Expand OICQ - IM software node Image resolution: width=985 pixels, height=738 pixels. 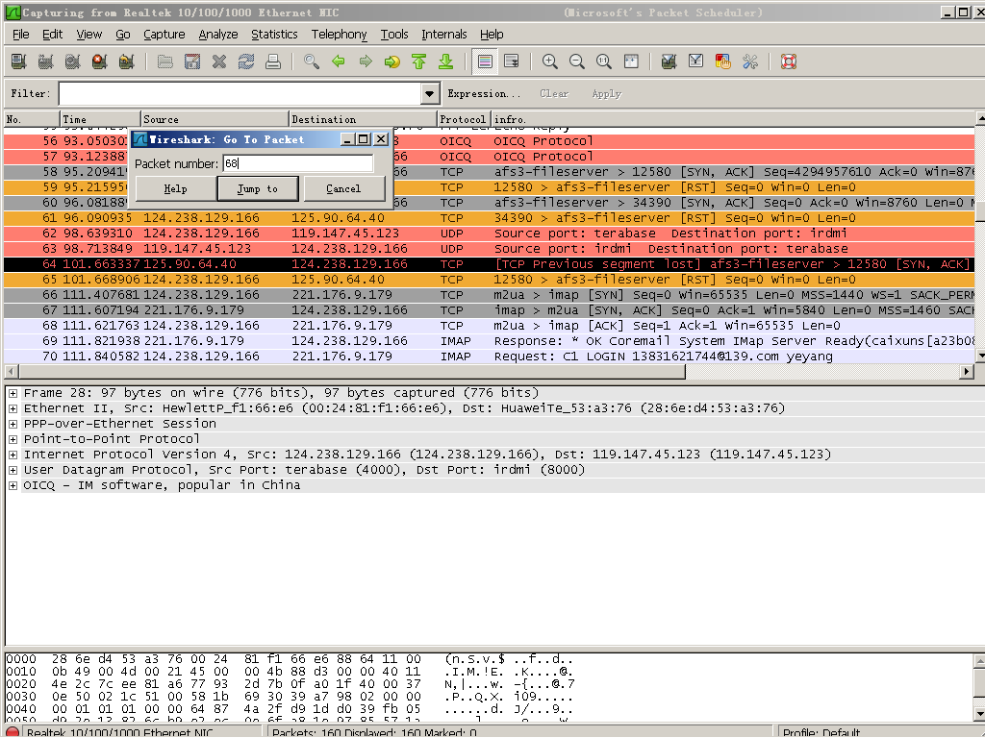pyautogui.click(x=13, y=485)
